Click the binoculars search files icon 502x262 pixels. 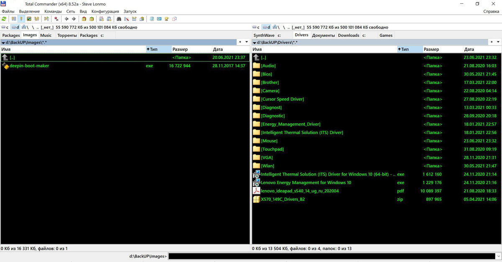(x=119, y=19)
